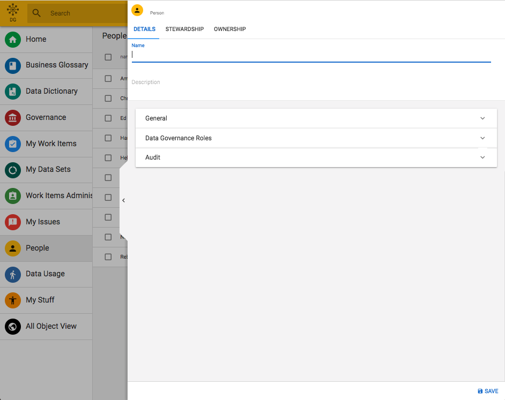
Task: Switch to the Stewardship tab
Action: [184, 29]
